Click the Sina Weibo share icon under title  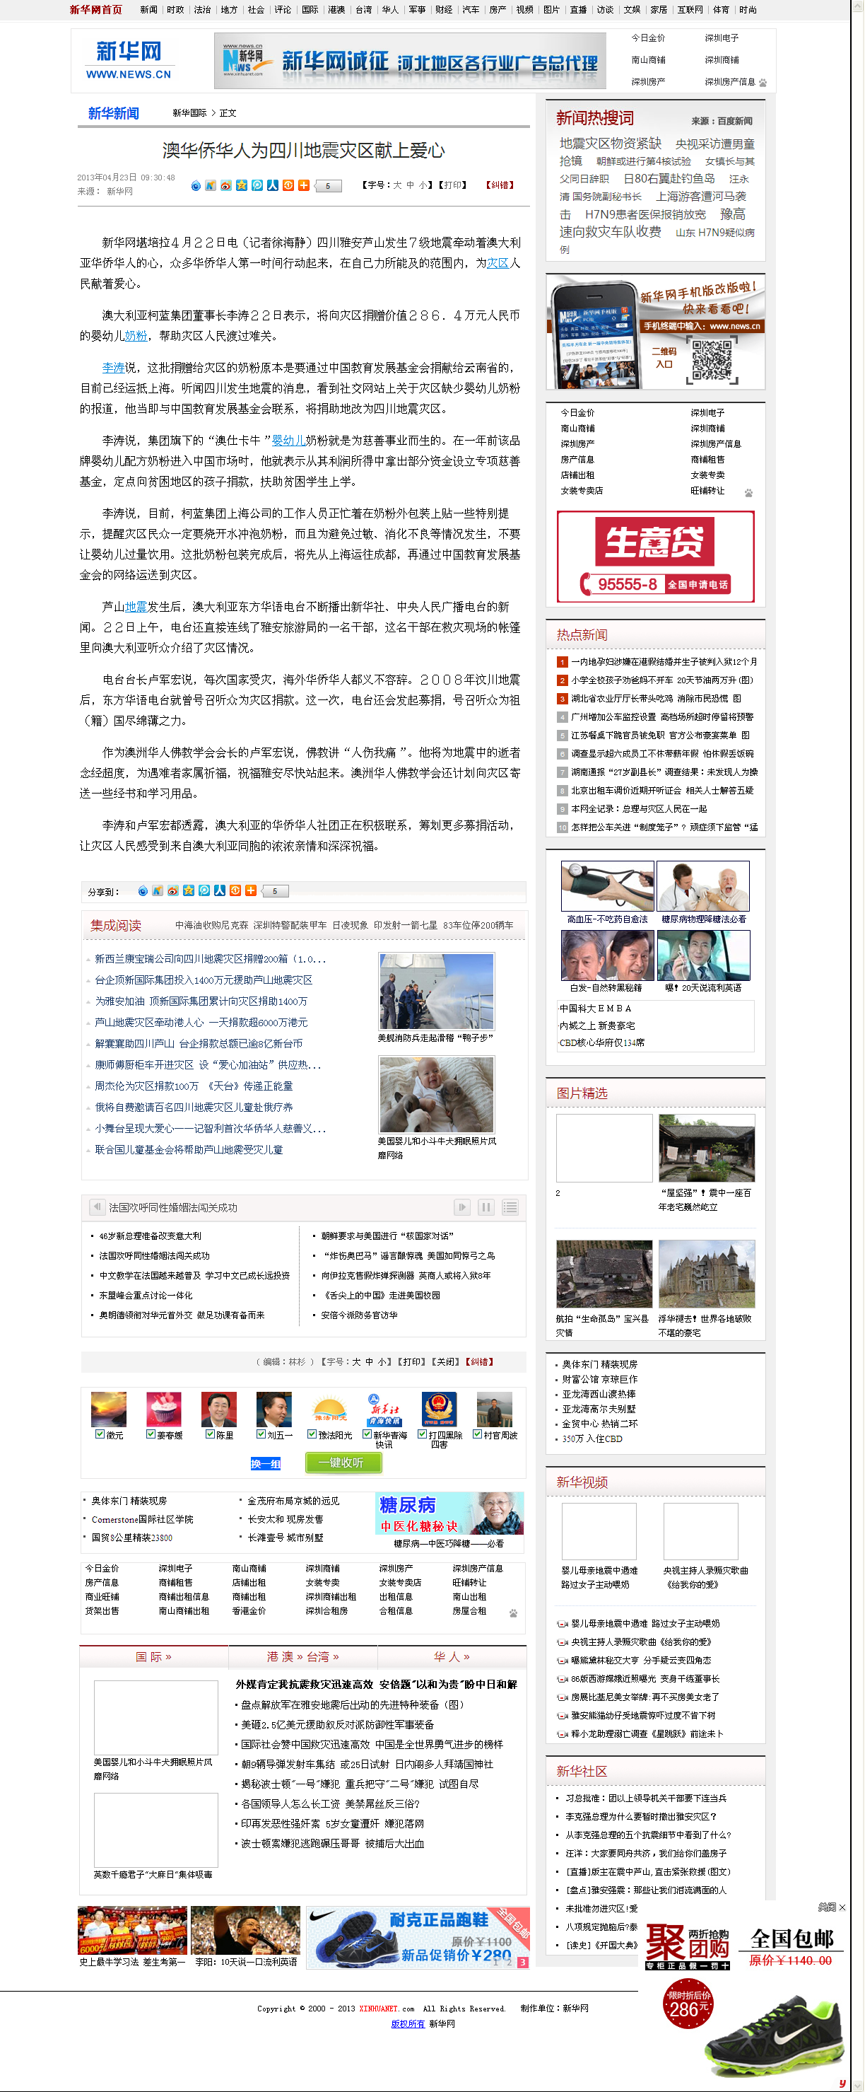[225, 186]
